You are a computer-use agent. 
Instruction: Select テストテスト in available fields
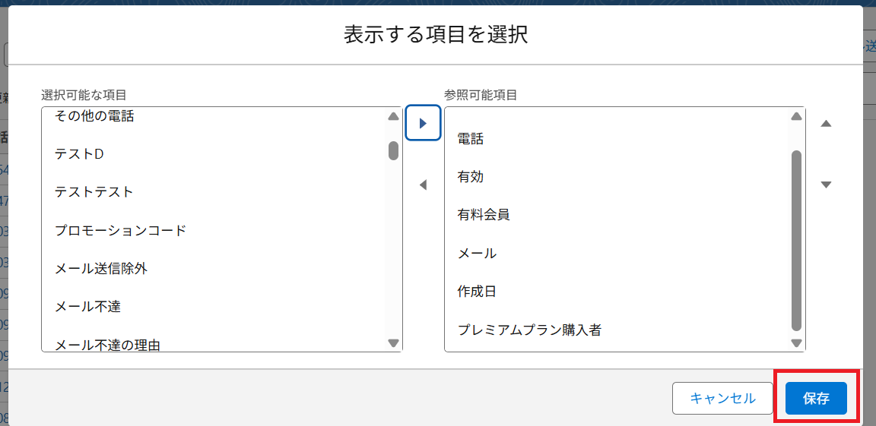(94, 192)
